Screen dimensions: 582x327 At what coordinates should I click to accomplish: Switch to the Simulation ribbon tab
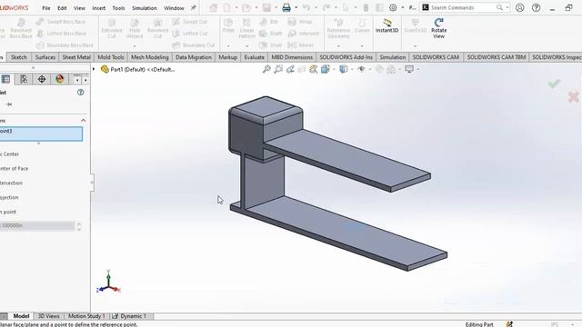click(x=392, y=57)
